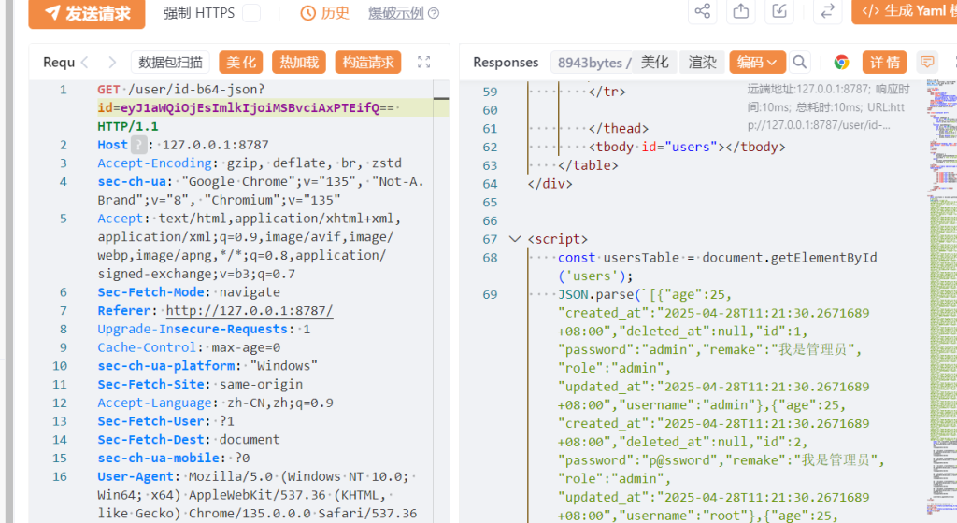Click the 数据包扫描 packet scan button
Viewport: 957px width, 523px height.
pyautogui.click(x=170, y=63)
